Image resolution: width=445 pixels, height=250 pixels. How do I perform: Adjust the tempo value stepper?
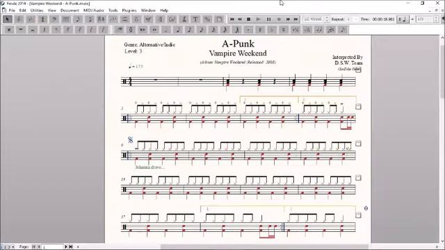click(x=436, y=19)
